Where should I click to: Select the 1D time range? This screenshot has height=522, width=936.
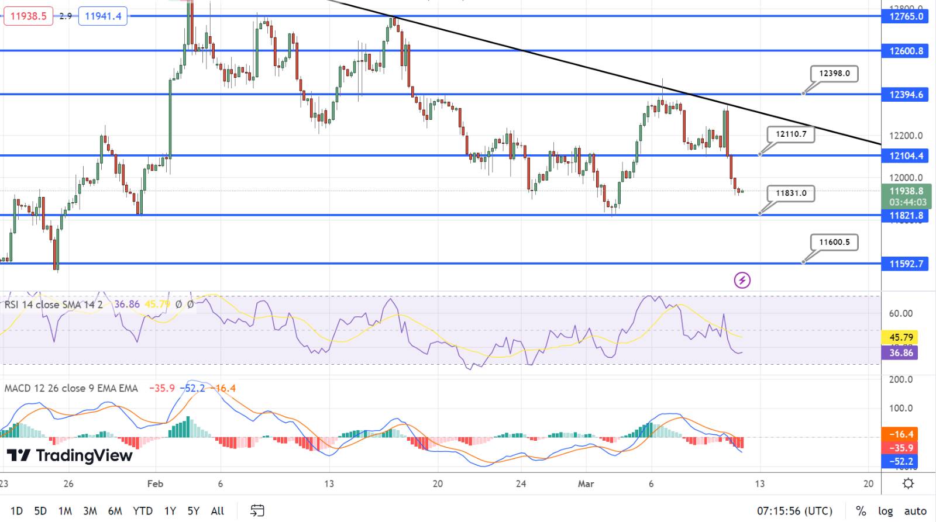16,511
